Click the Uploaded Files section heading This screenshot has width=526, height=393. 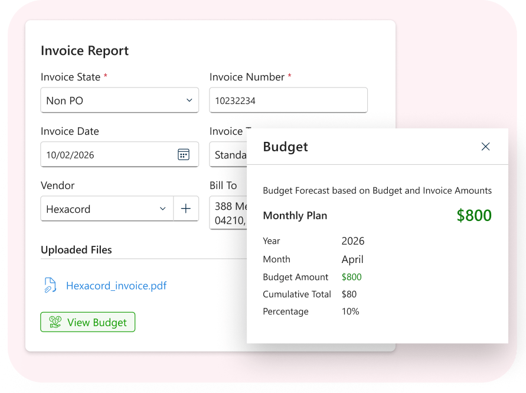(76, 250)
